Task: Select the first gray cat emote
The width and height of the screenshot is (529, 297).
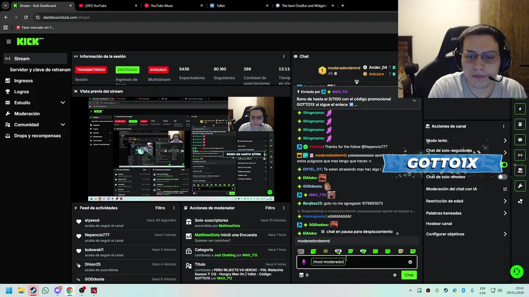Action: [x=301, y=251]
